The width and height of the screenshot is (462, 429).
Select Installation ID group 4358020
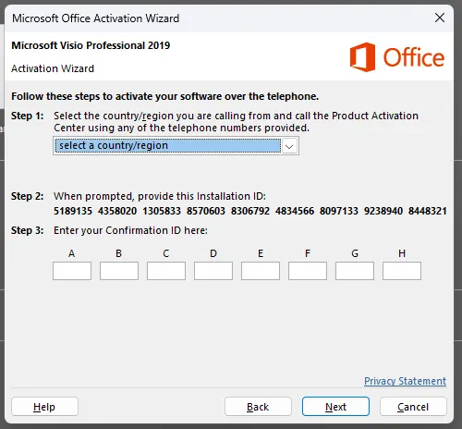[x=117, y=211]
